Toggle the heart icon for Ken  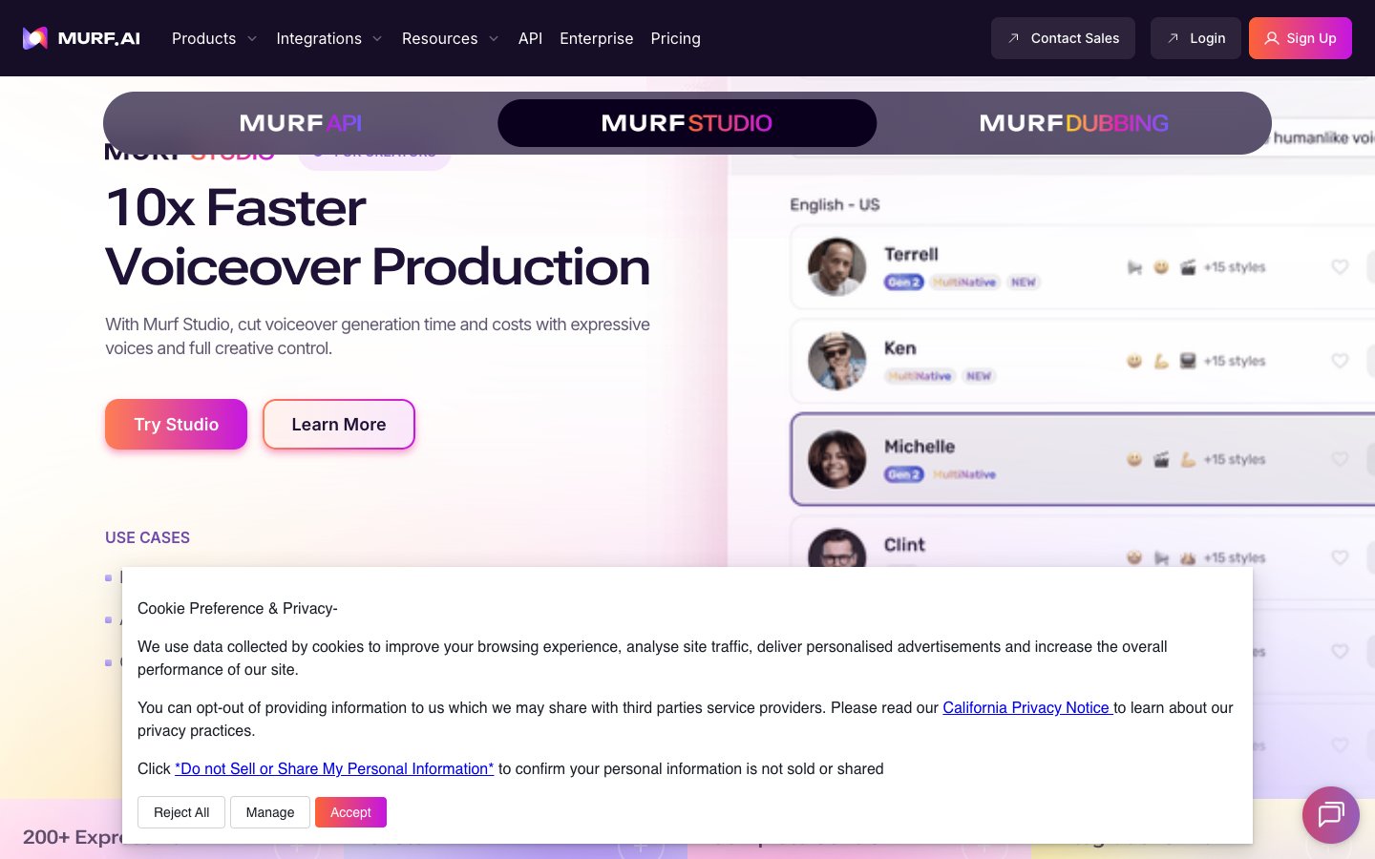1340,361
